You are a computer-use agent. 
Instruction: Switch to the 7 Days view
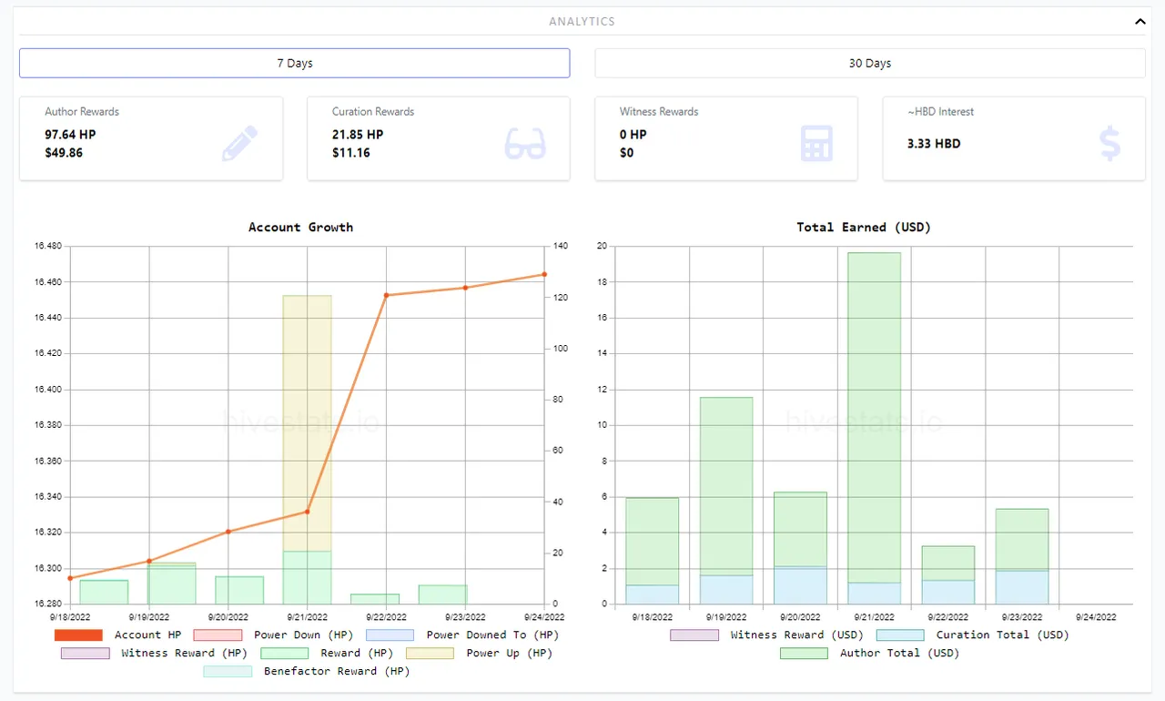pos(295,63)
